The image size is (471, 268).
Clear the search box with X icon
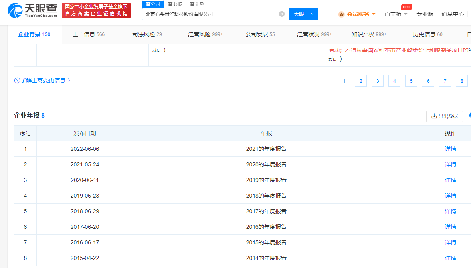(282, 14)
